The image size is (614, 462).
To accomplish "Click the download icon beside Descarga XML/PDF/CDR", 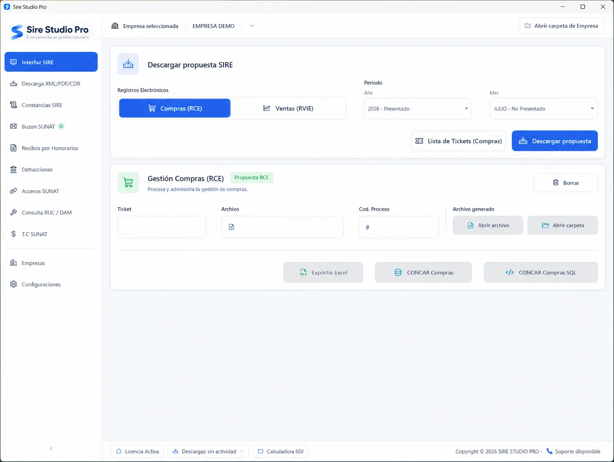I will pyautogui.click(x=14, y=84).
